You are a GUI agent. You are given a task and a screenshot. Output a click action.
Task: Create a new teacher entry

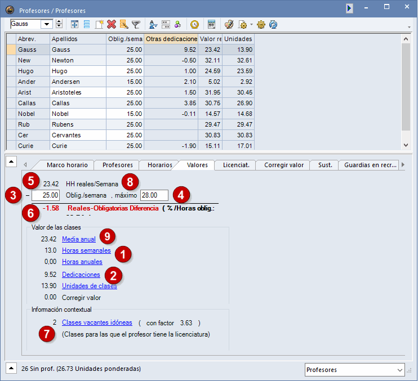click(99, 25)
